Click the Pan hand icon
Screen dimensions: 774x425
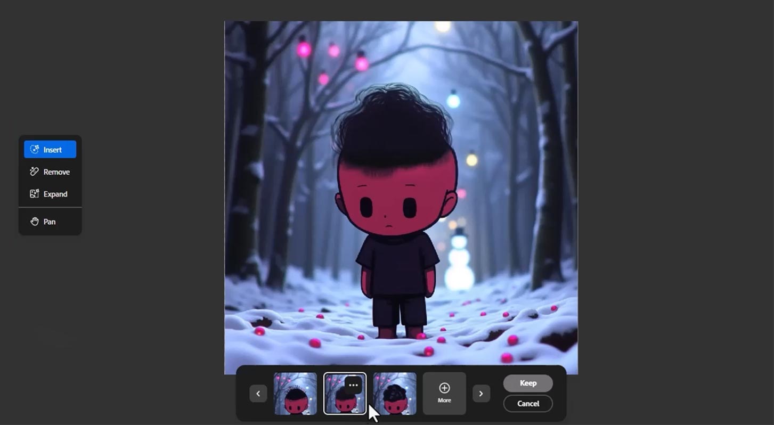click(x=35, y=222)
